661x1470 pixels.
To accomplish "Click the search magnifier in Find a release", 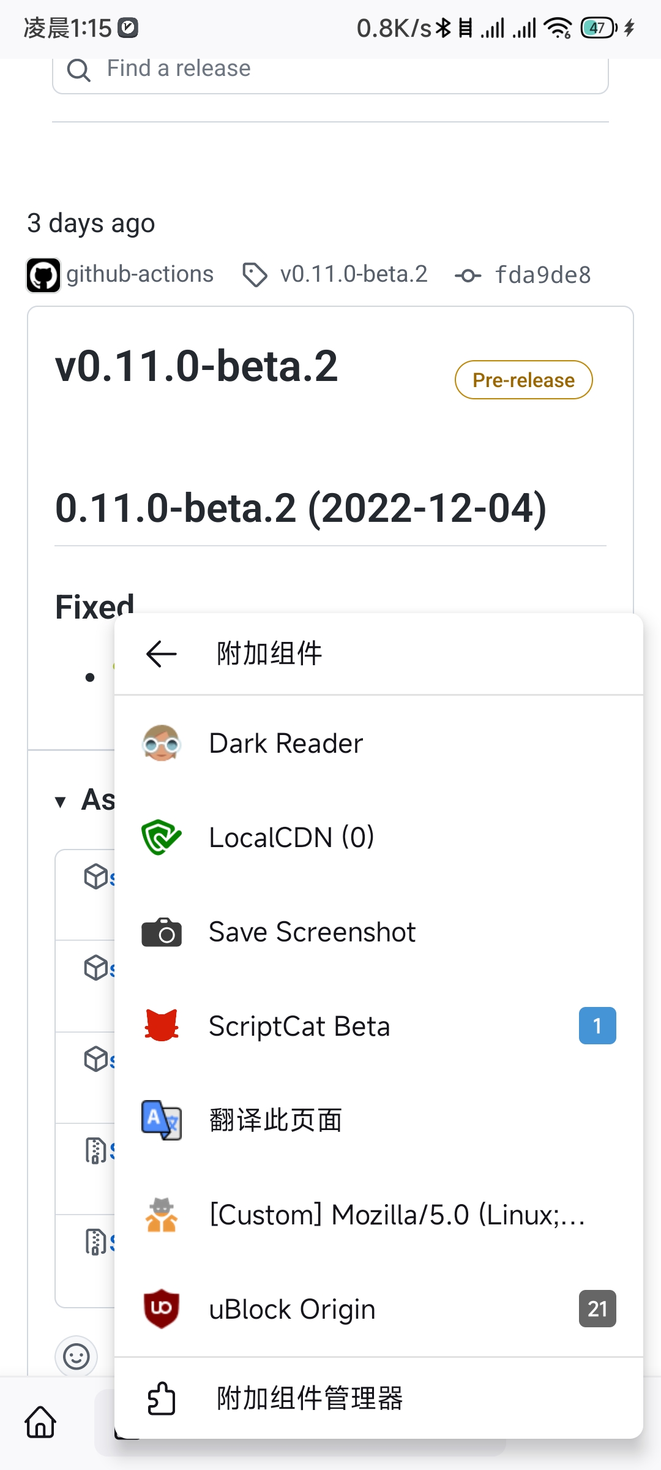I will coord(79,70).
